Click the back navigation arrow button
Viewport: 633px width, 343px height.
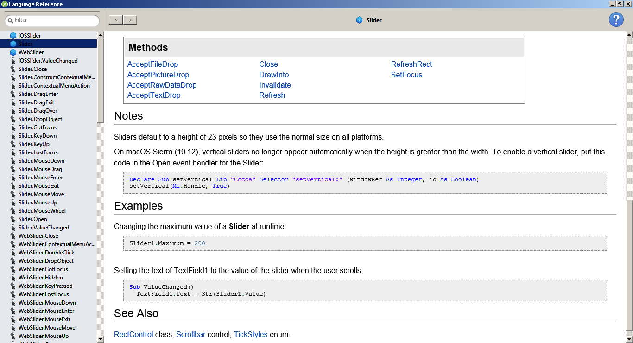point(116,20)
